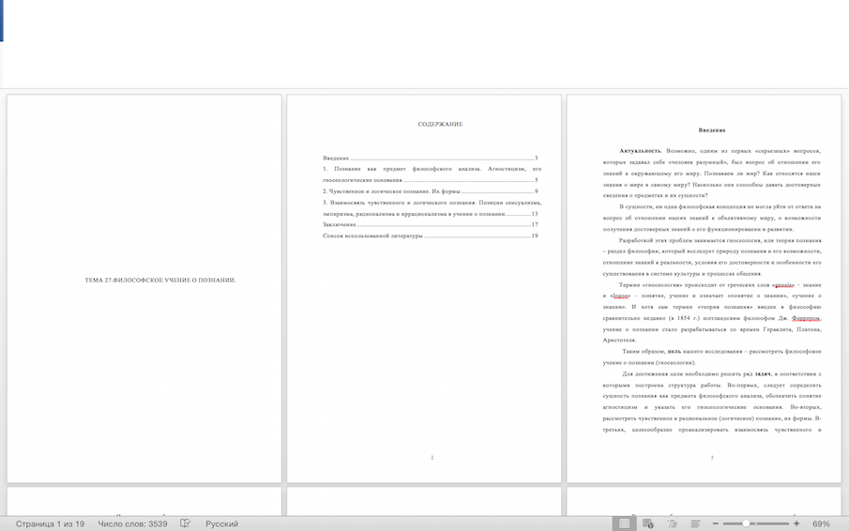The image size is (849, 531).
Task: Follow 'Список использованной литературы' contents entry
Action: (x=430, y=235)
